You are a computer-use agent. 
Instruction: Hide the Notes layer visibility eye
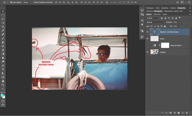[x=147, y=39]
